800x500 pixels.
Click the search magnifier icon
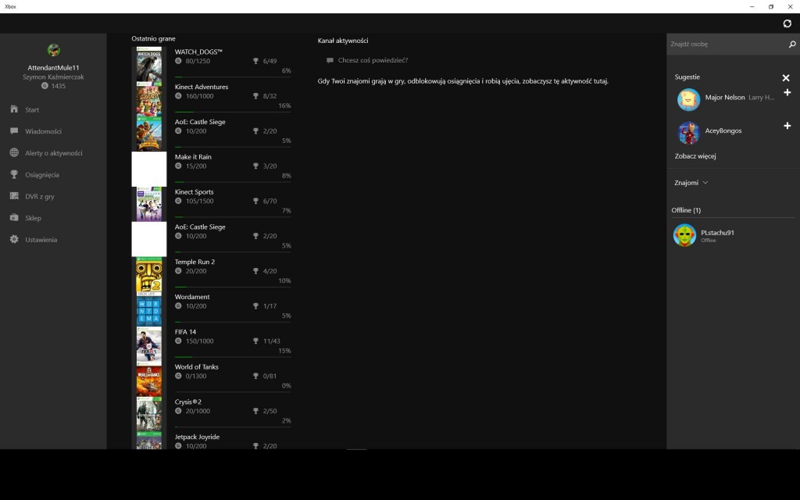tap(792, 45)
